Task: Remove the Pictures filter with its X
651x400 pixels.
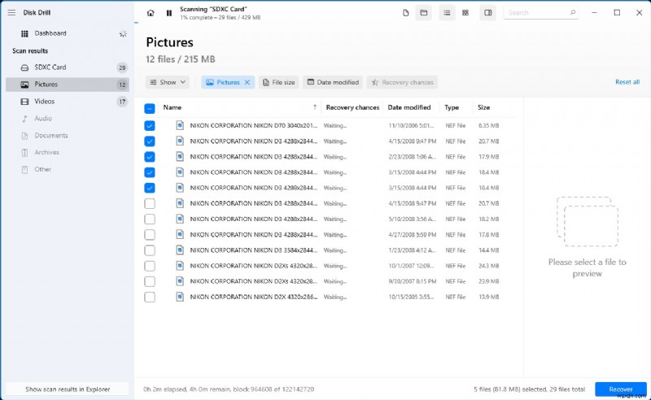Action: coord(247,82)
